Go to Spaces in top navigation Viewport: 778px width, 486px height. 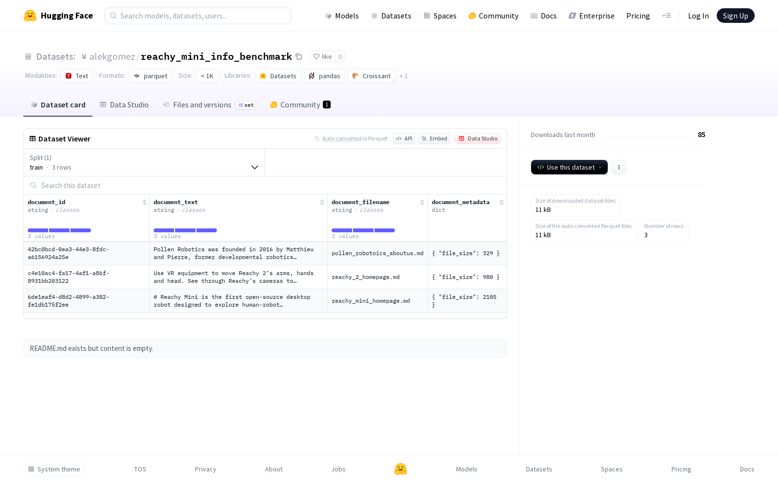coord(440,16)
